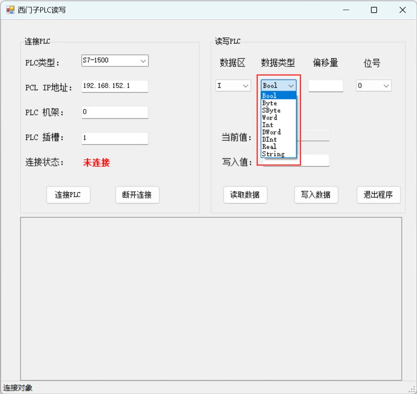Click the large log output text area
Screen dimensions: 417x394
click(211, 299)
